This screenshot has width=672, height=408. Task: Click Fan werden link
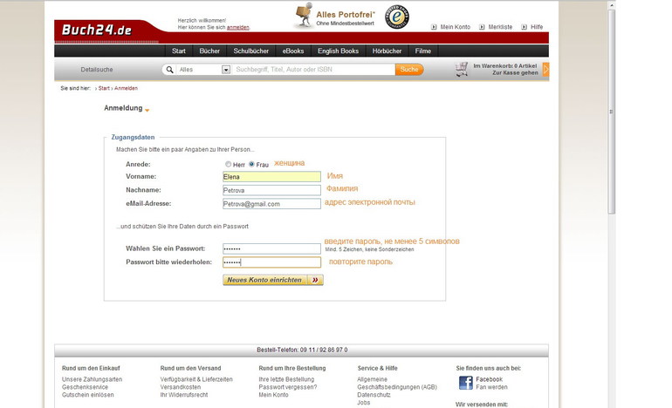click(491, 387)
